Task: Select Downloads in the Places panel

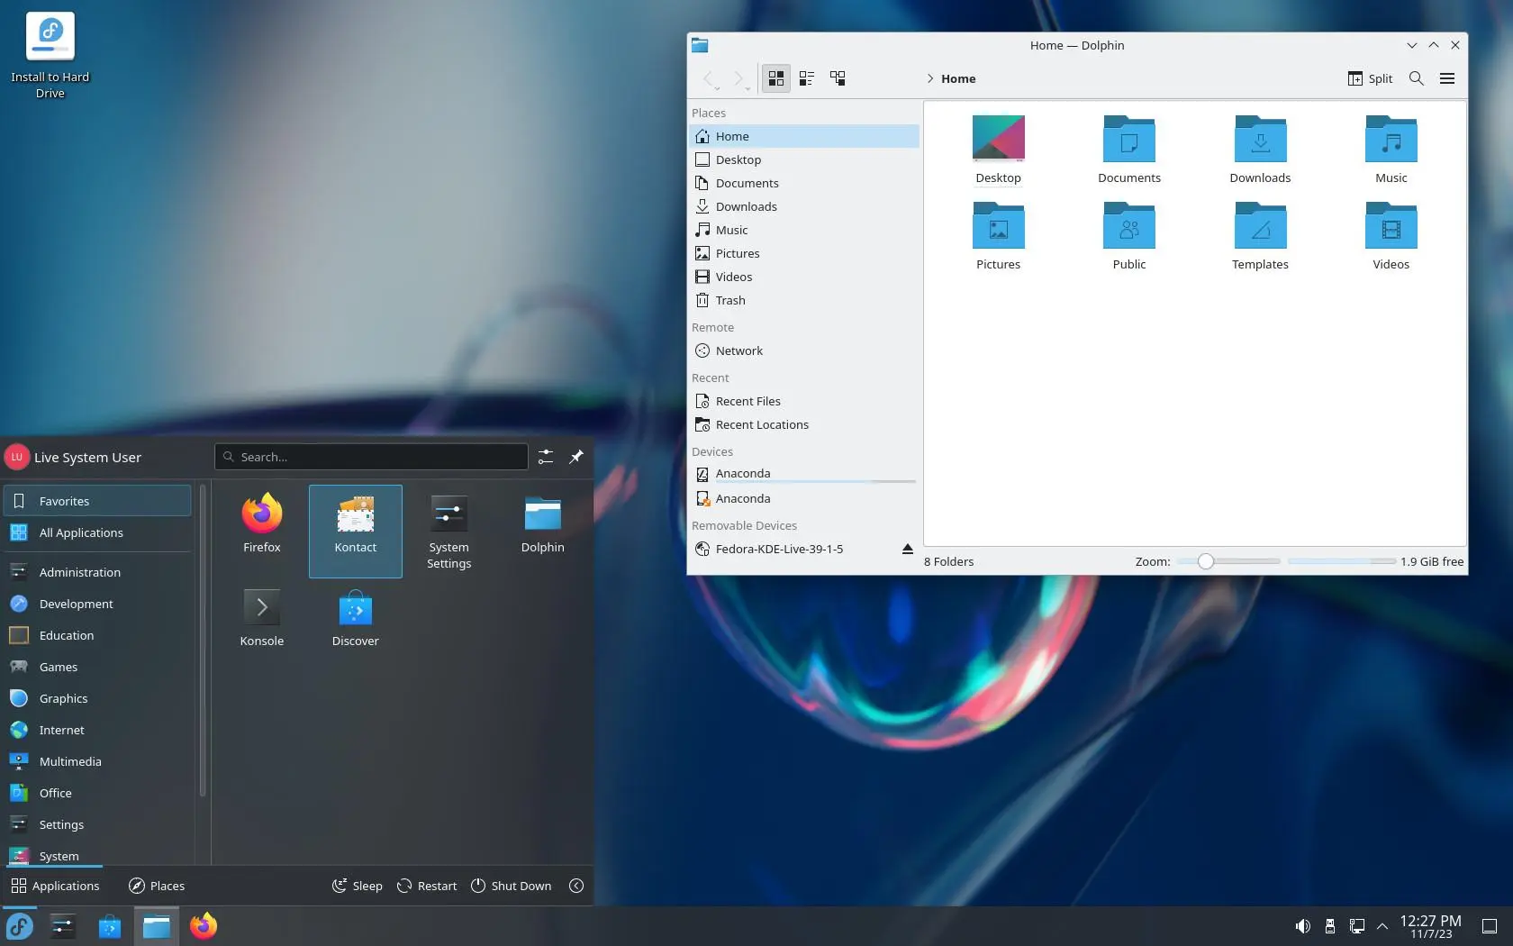Action: [x=804, y=206]
